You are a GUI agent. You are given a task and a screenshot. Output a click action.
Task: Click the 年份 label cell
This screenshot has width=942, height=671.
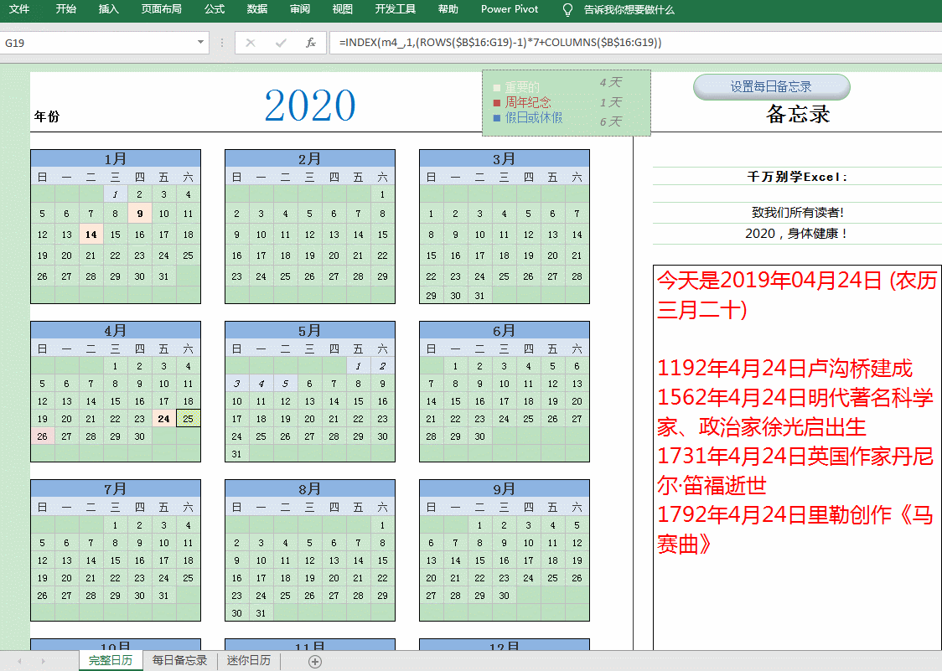tap(47, 116)
